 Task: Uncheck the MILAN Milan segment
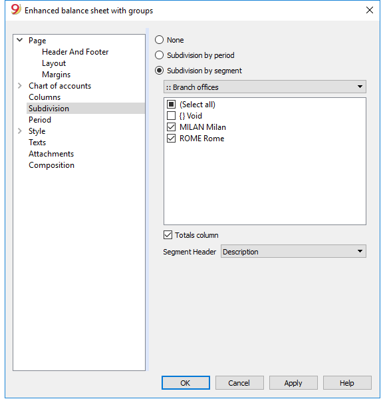tap(171, 127)
